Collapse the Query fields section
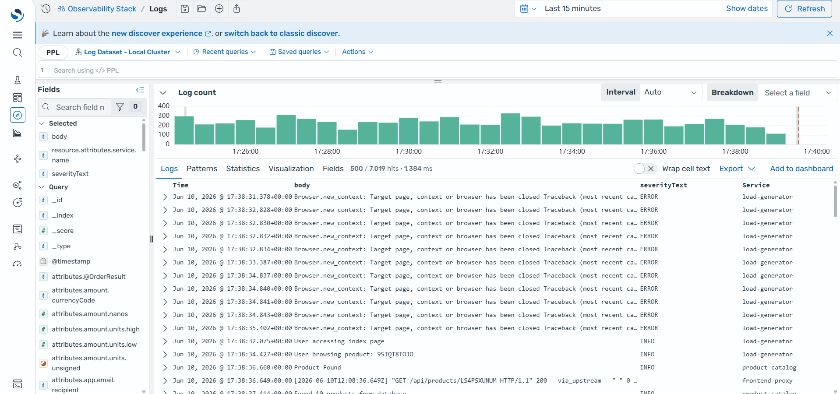This screenshot has width=840, height=394. tap(42, 187)
